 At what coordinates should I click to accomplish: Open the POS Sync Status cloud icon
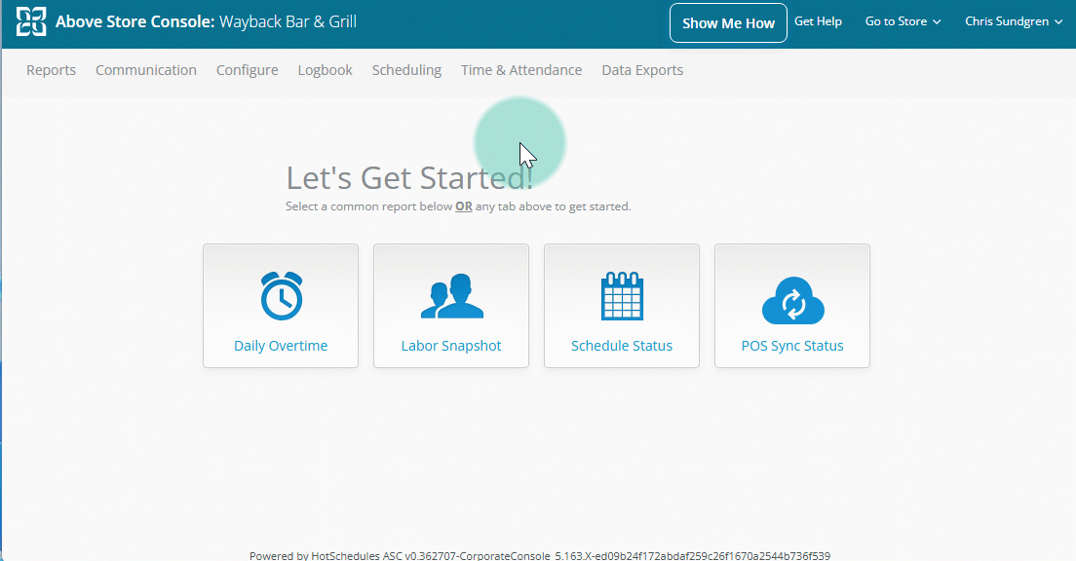pos(792,300)
